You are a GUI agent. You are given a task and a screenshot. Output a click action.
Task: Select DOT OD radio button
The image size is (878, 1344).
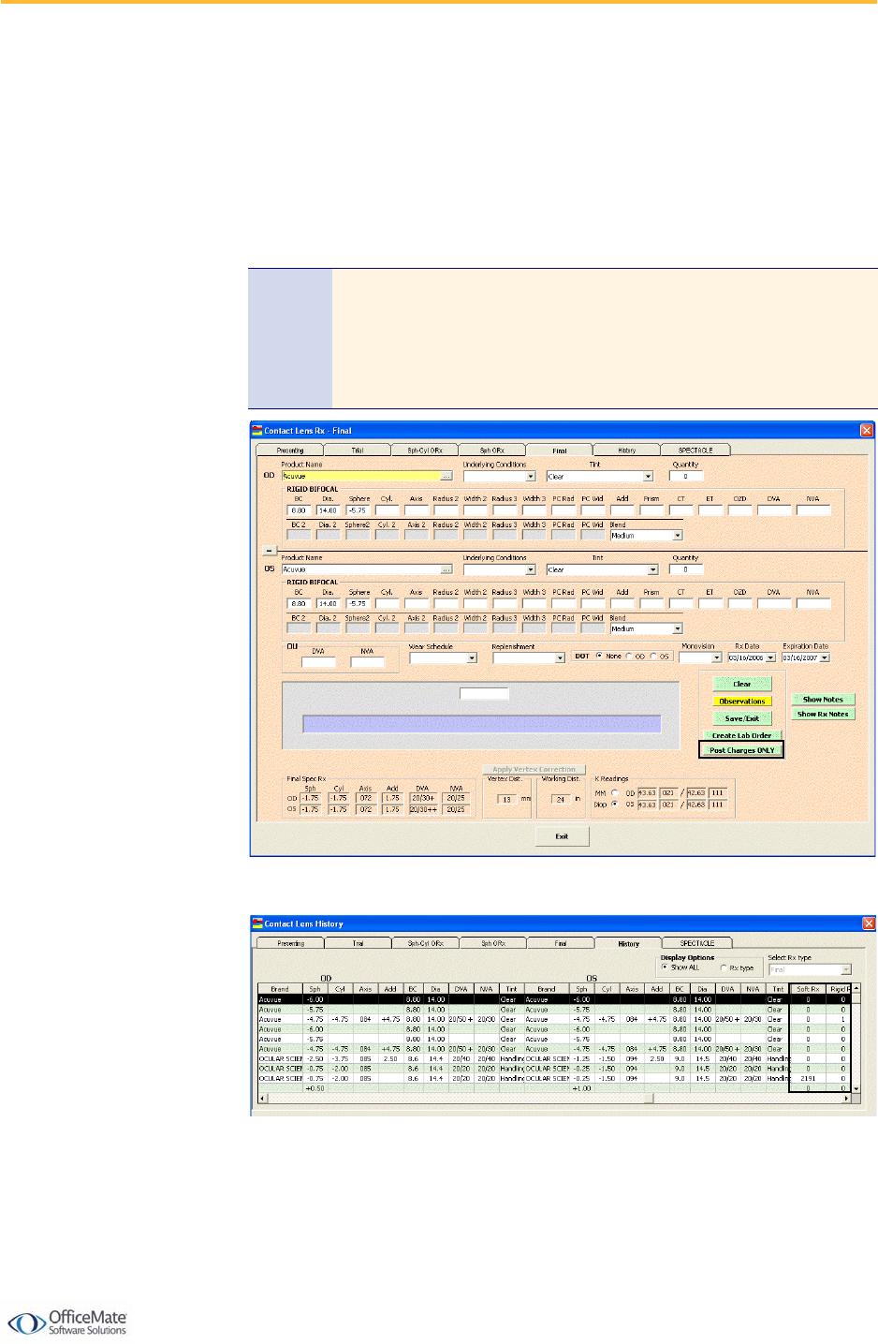pos(630,657)
